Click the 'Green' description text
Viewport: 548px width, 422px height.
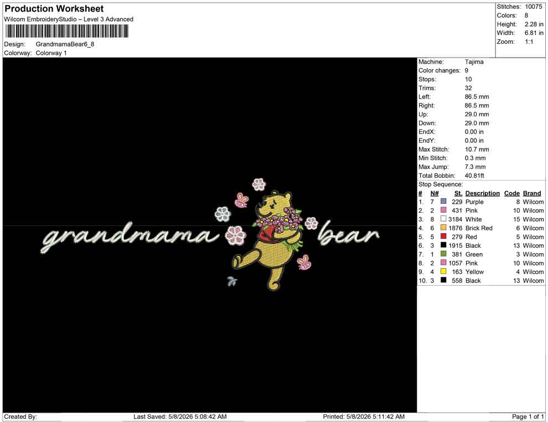(474, 254)
